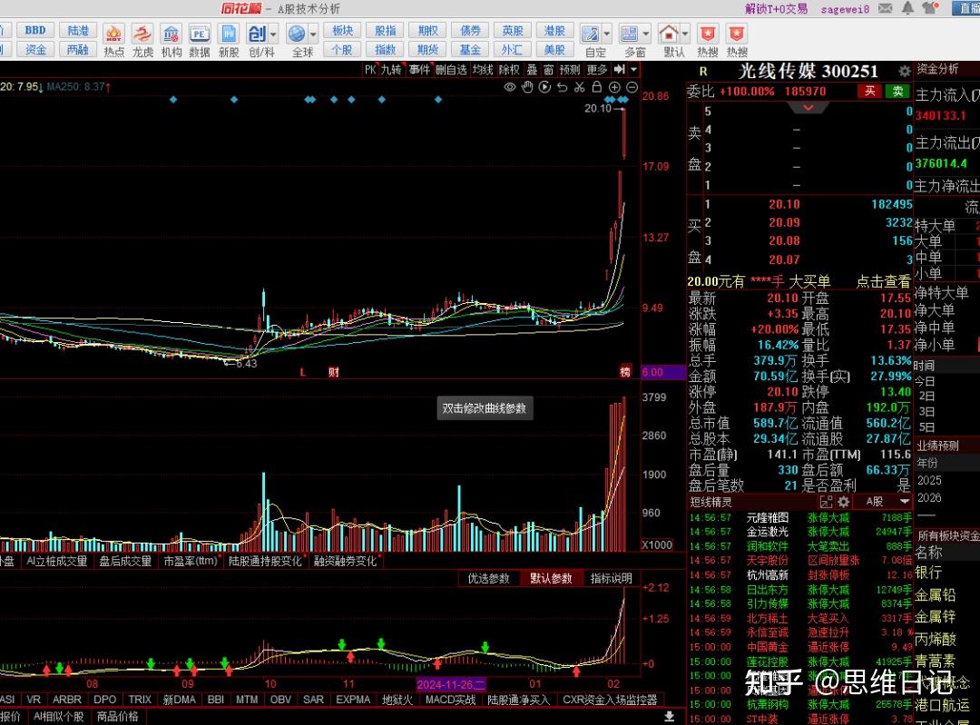
Task: Expand the 默认 dropdown arrow
Action: pos(685,34)
